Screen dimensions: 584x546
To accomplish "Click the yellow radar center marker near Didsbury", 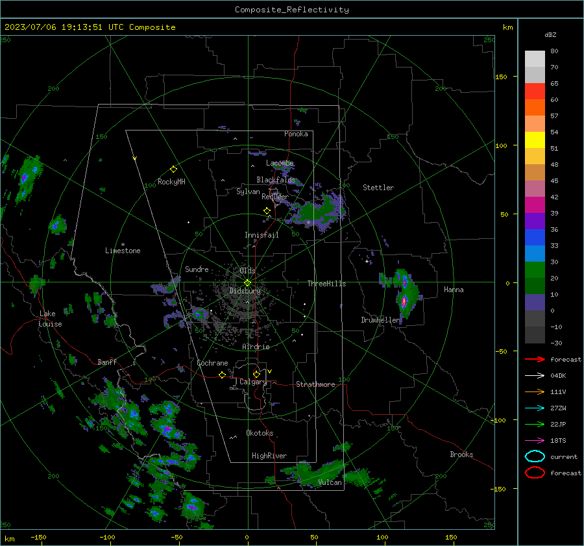I will (247, 283).
